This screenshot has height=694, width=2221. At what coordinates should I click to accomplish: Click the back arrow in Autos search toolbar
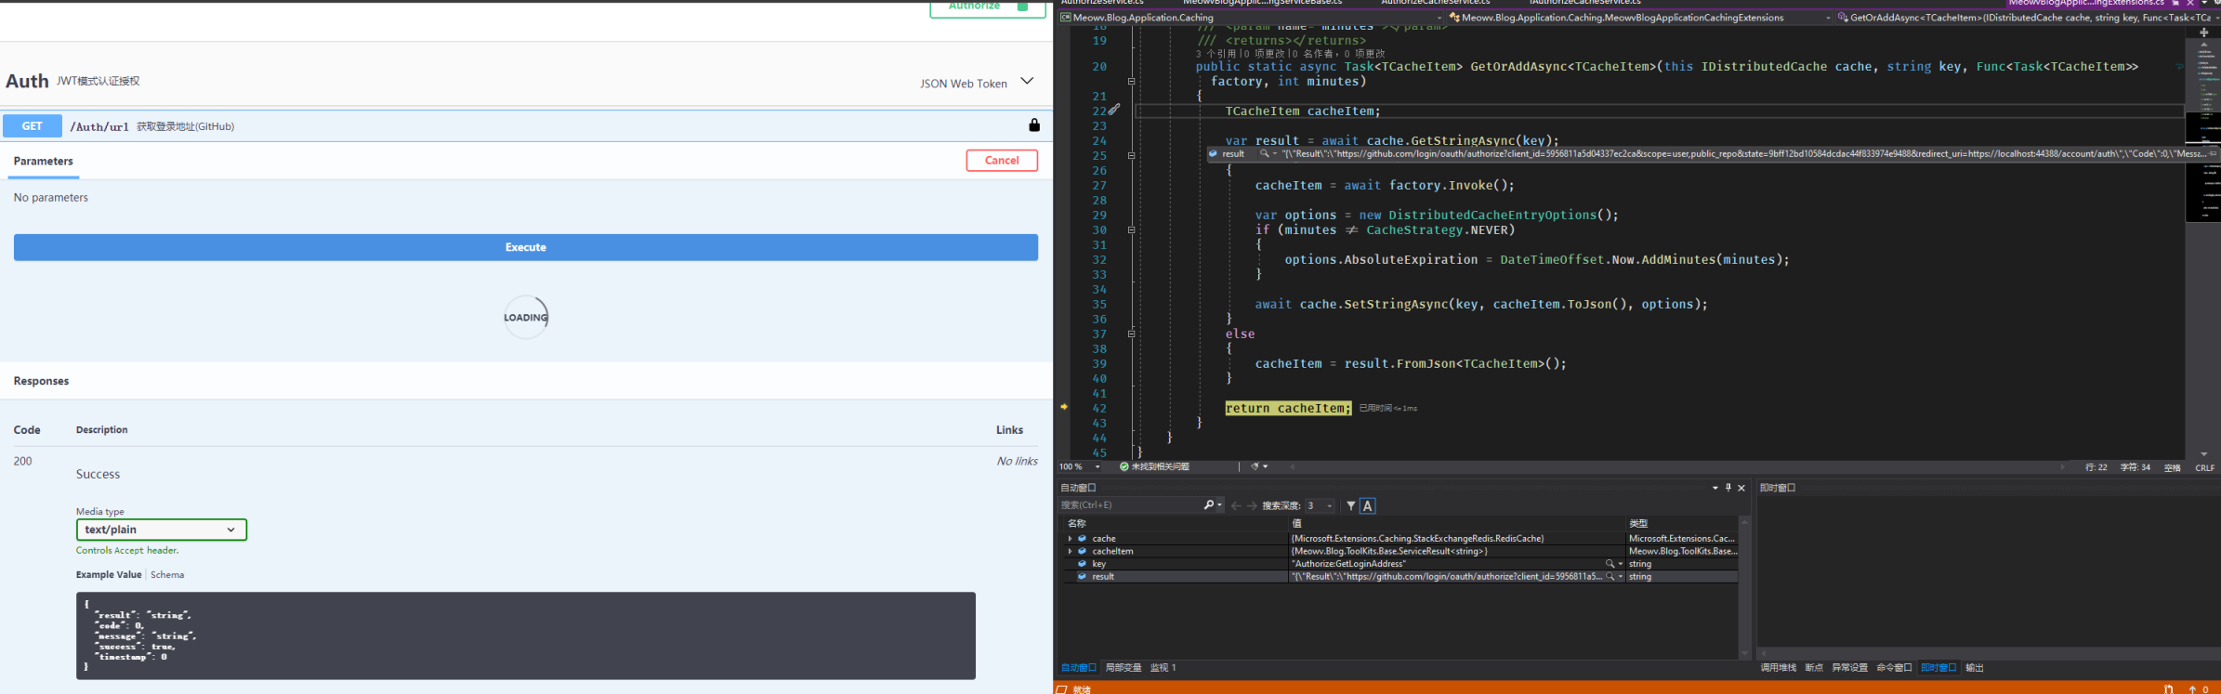click(x=1236, y=505)
